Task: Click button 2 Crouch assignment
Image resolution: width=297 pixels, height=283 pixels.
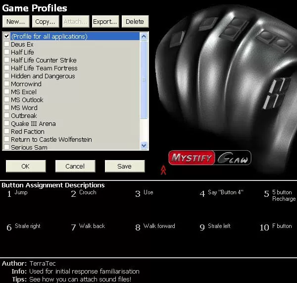Action: (84, 193)
